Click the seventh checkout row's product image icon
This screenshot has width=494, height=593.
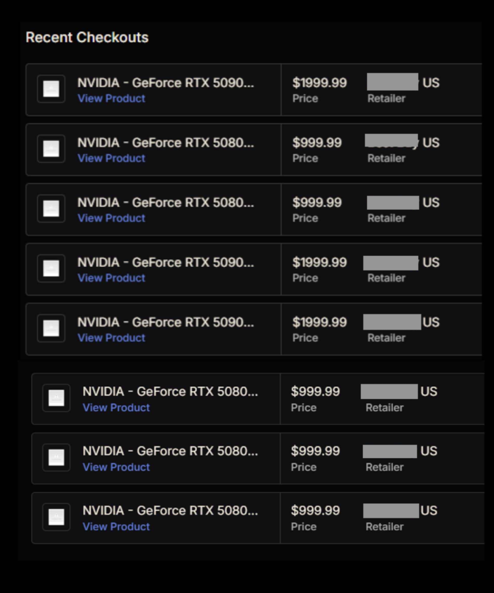click(56, 457)
